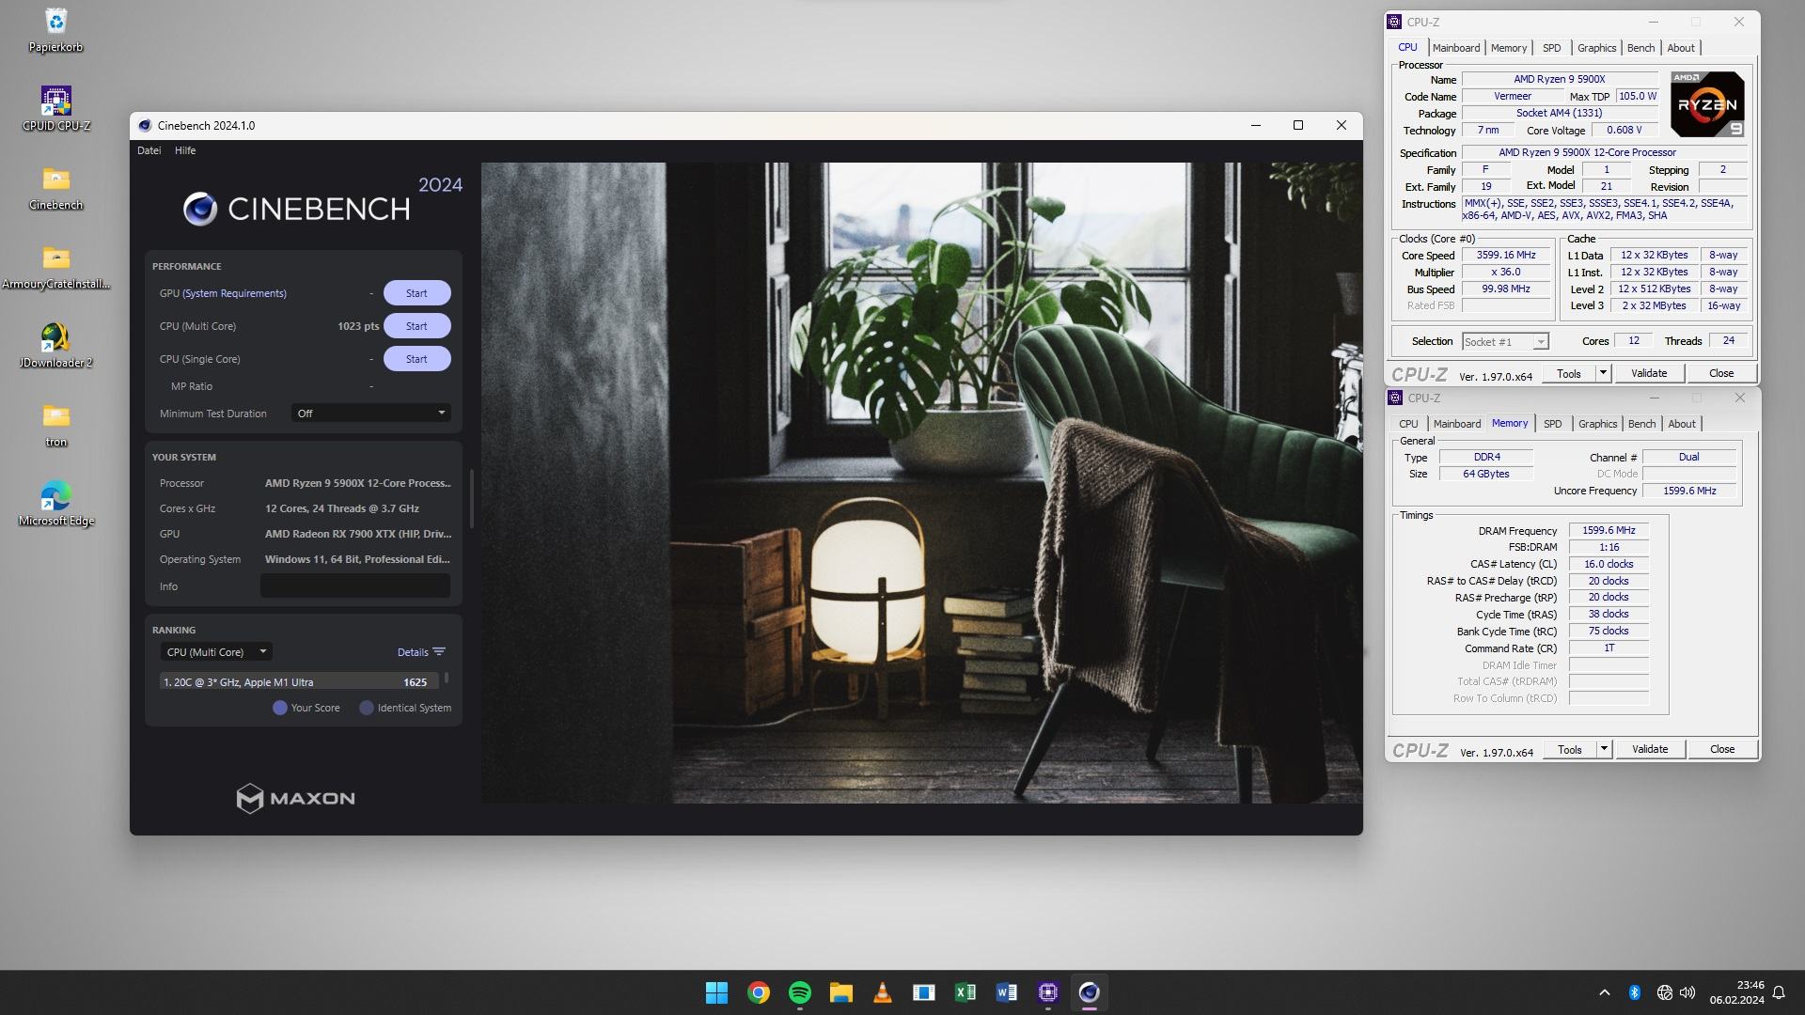The height and width of the screenshot is (1015, 1805).
Task: Select Apple M1 Ultra ranking entry
Action: tap(299, 682)
